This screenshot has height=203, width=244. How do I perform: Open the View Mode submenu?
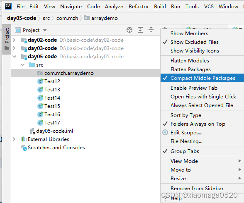203,161
